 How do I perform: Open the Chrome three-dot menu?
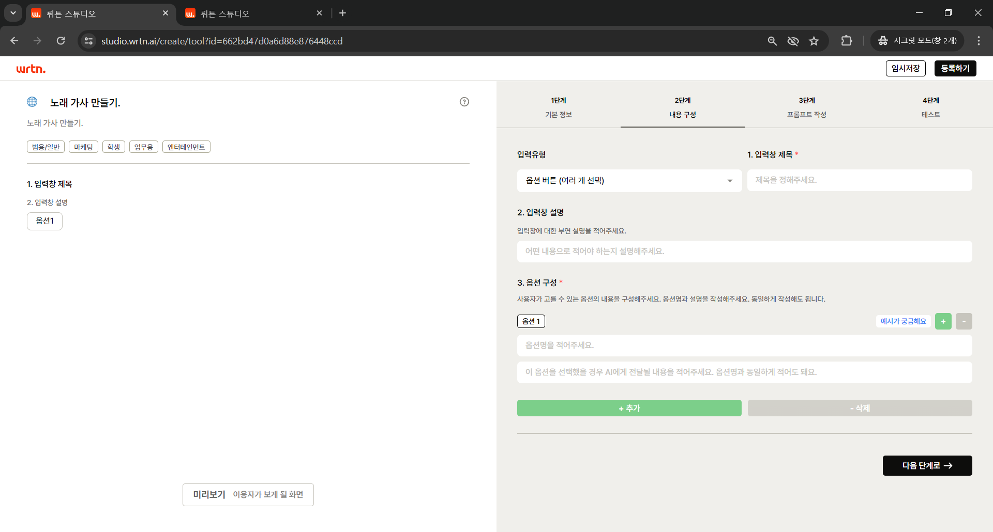(979, 41)
